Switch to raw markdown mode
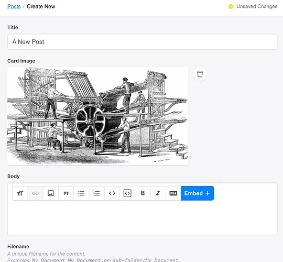 click(173, 193)
